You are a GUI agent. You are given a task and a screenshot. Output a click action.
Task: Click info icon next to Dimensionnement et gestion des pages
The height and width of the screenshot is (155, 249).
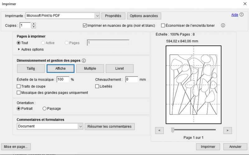(x=84, y=60)
